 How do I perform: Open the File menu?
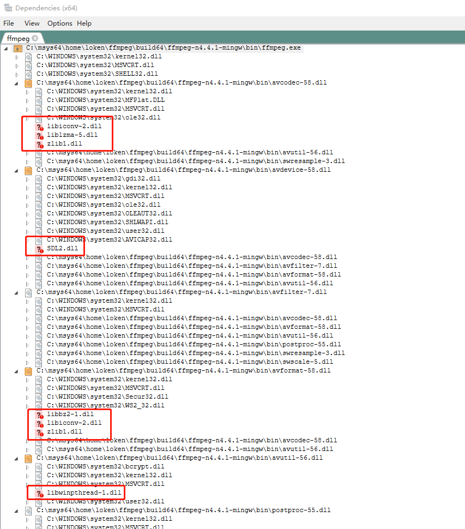(x=9, y=23)
